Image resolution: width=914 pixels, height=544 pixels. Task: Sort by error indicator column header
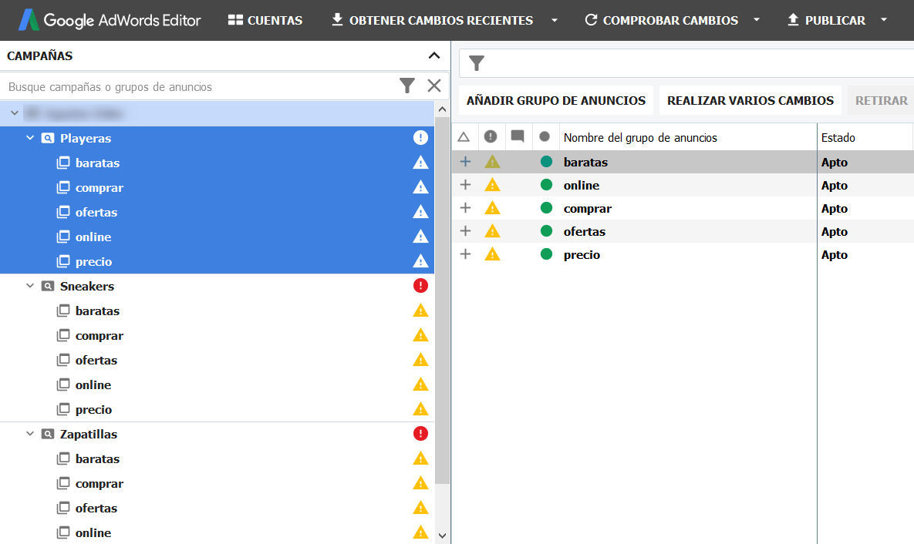[491, 137]
